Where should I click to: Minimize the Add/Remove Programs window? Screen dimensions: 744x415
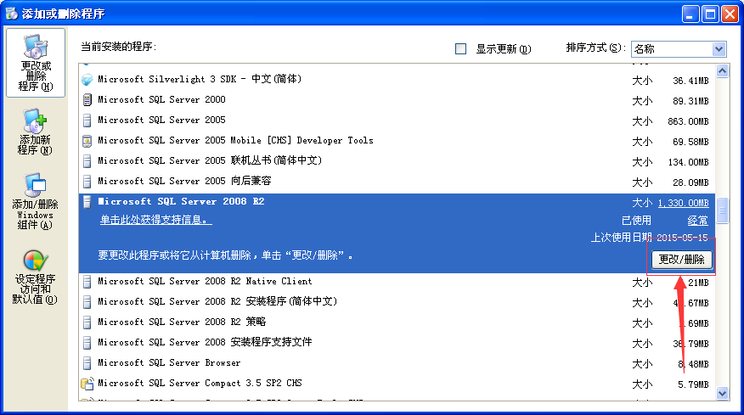pyautogui.click(x=690, y=14)
